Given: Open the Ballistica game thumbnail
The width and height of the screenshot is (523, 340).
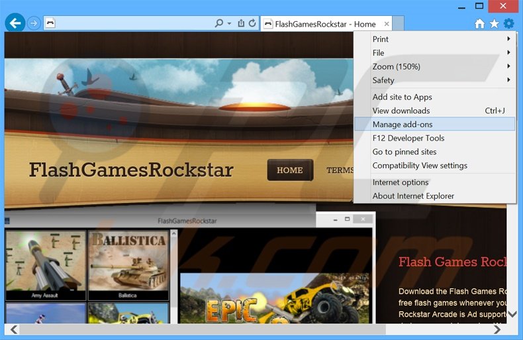Looking at the screenshot, I should tap(128, 265).
